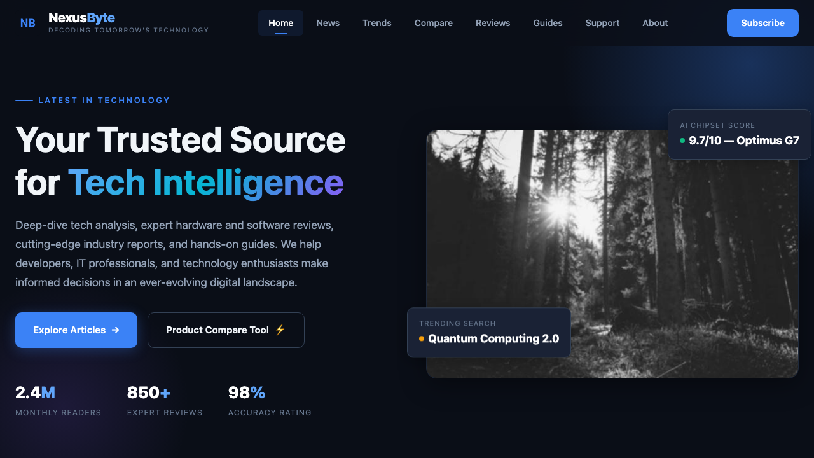Click the '9.7/10 — Optimus G7' score text
814x458 pixels.
pos(744,141)
